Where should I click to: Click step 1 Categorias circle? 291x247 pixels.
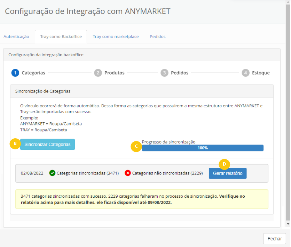pyautogui.click(x=15, y=73)
